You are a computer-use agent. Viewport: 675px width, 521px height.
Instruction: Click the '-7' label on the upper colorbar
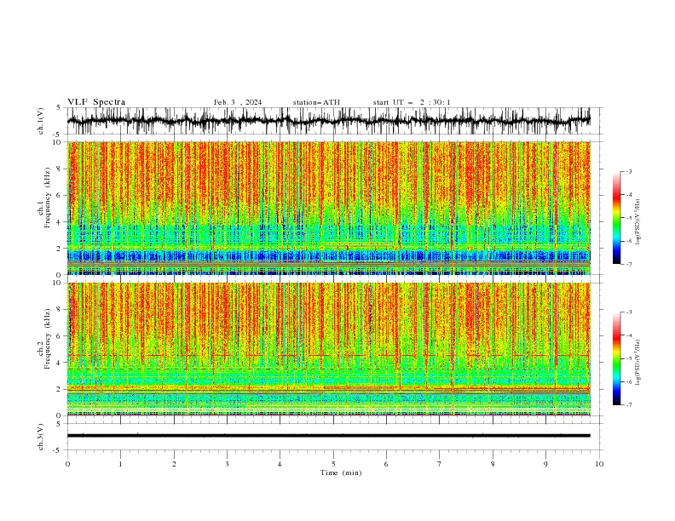(628, 264)
